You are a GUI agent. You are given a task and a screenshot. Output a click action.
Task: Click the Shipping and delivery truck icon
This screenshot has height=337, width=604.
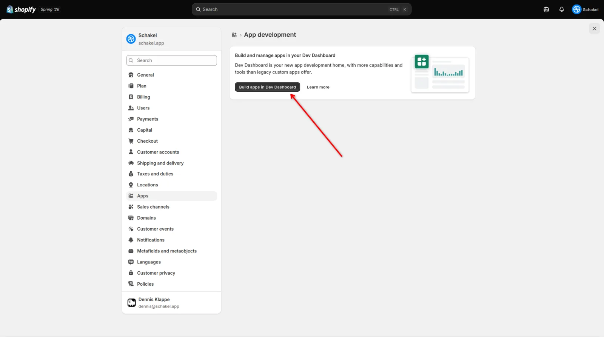click(x=131, y=163)
